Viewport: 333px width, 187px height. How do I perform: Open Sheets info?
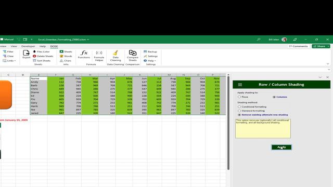coord(66,51)
